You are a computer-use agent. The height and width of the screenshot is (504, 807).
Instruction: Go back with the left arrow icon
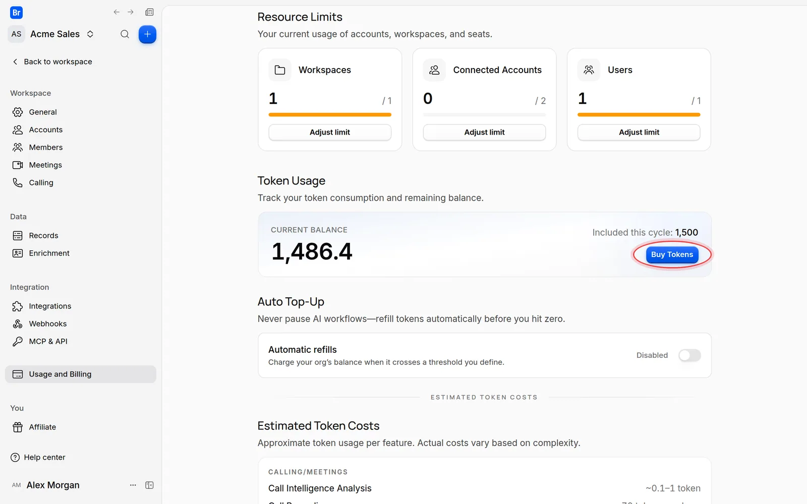(x=117, y=12)
